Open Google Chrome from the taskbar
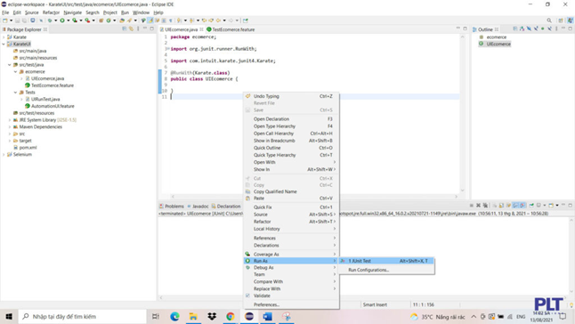 pyautogui.click(x=231, y=316)
